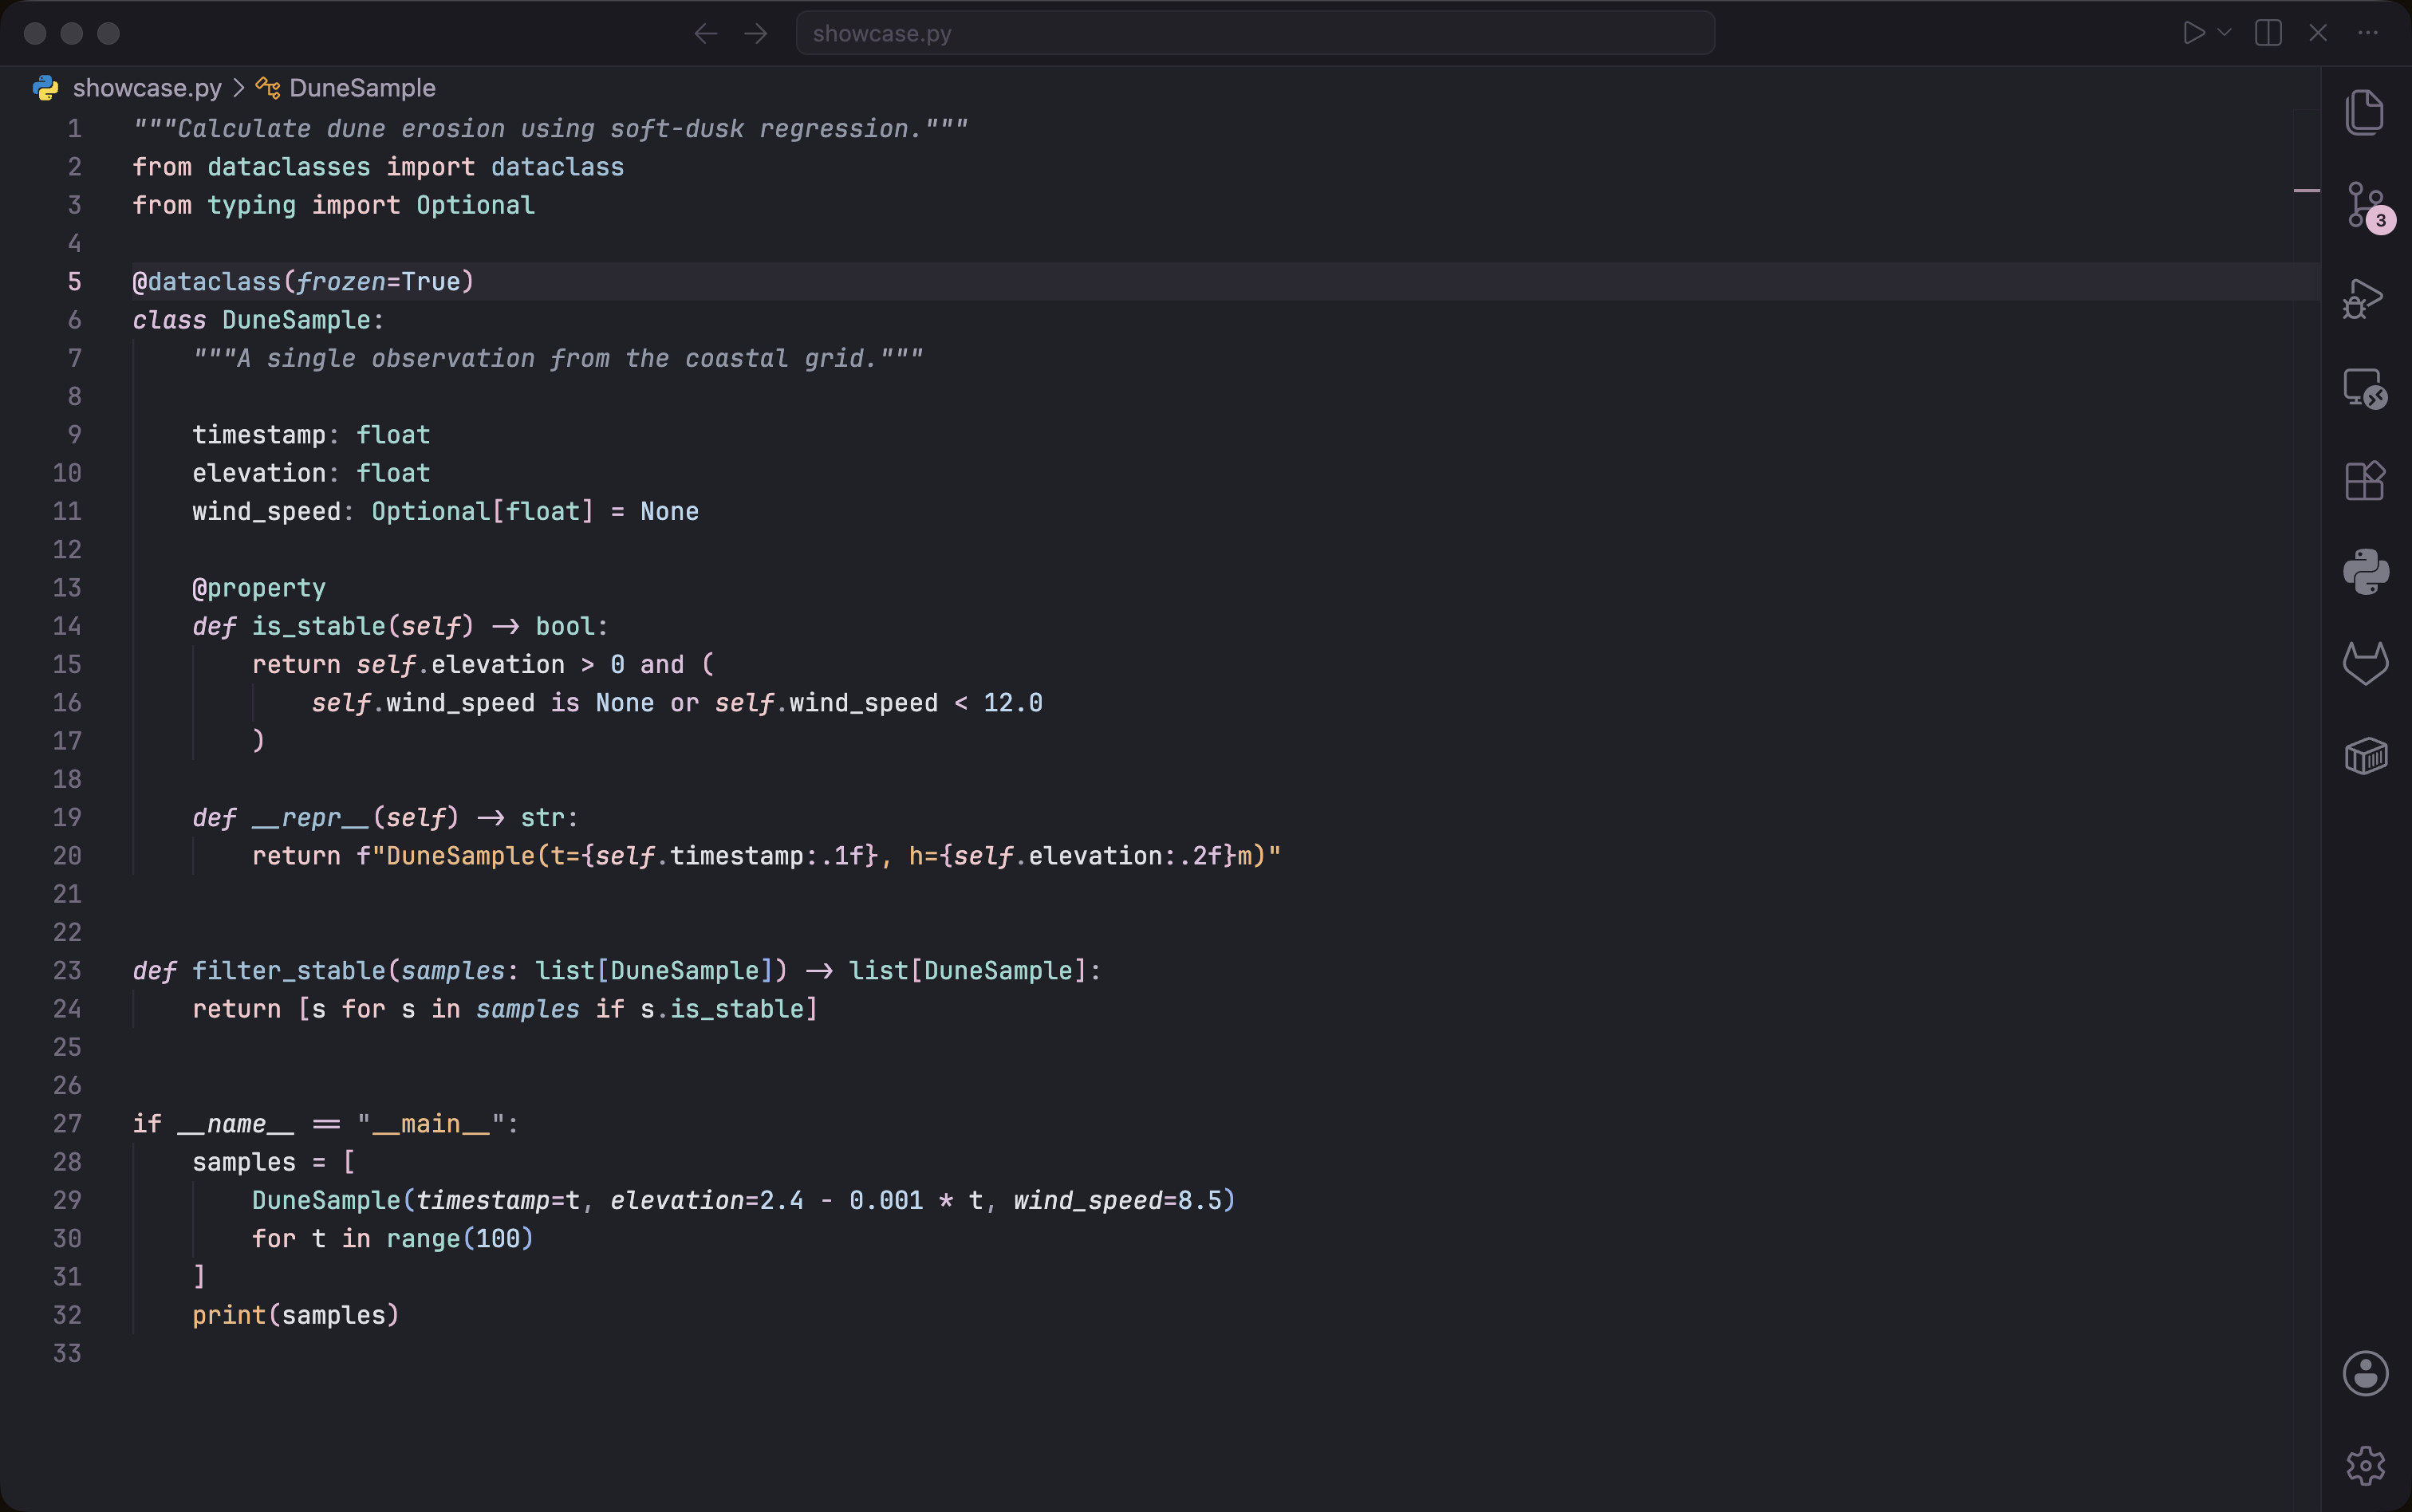Go forward in navigation history
Screen dimensions: 2412x1512
coord(756,34)
